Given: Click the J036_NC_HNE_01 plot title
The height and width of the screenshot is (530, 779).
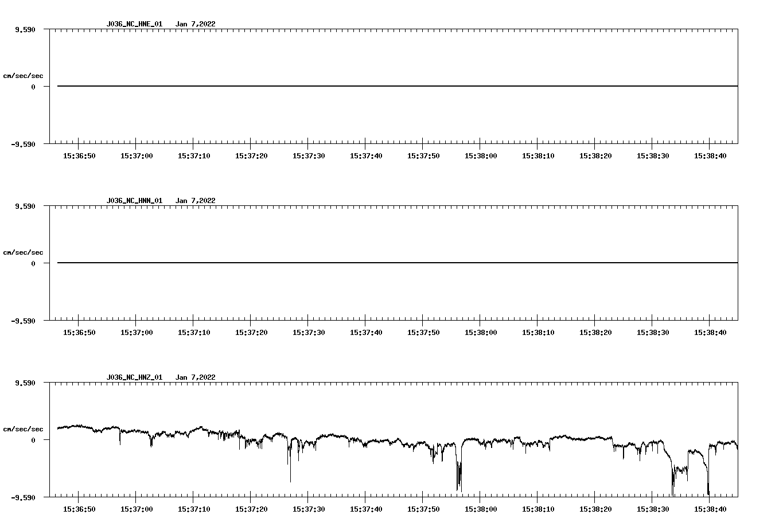Looking at the screenshot, I should click(134, 24).
